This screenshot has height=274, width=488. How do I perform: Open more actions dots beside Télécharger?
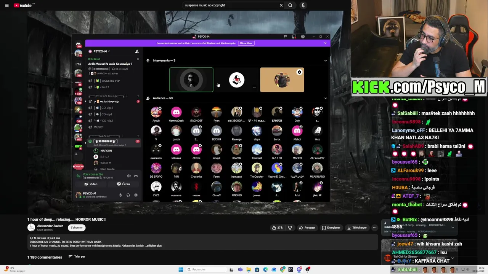pyautogui.click(x=375, y=228)
